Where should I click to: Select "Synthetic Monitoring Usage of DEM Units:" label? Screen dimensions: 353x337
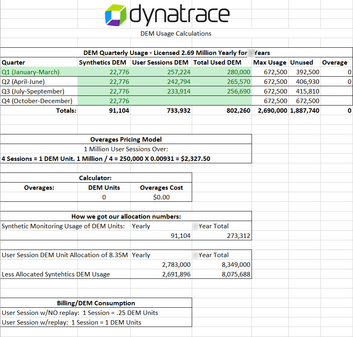[63, 226]
